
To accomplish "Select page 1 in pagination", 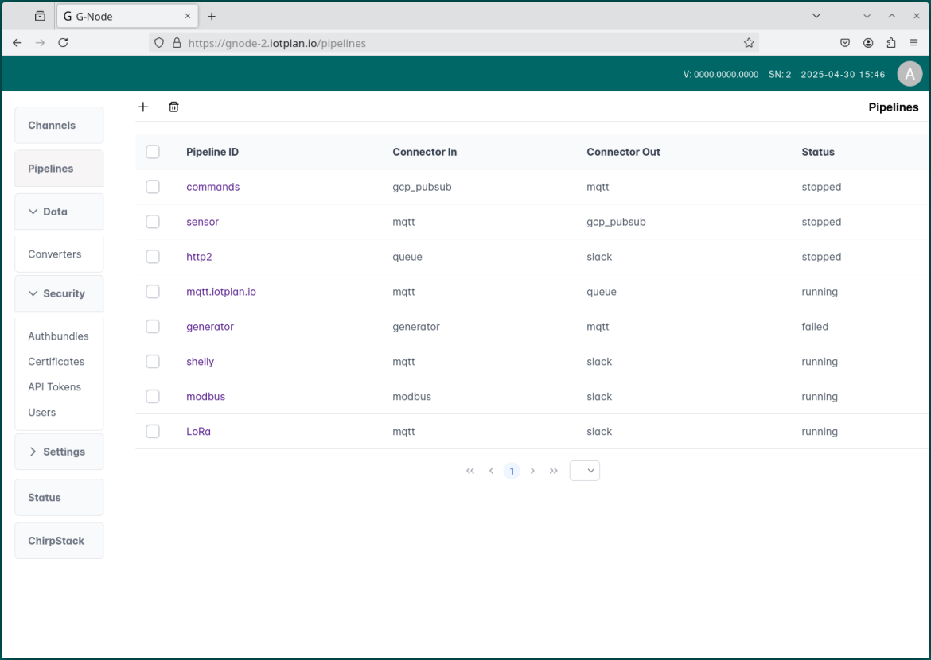I will pyautogui.click(x=512, y=471).
